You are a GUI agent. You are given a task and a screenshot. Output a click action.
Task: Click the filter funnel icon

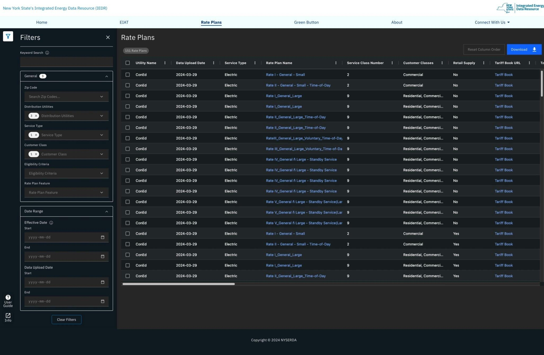click(x=8, y=36)
